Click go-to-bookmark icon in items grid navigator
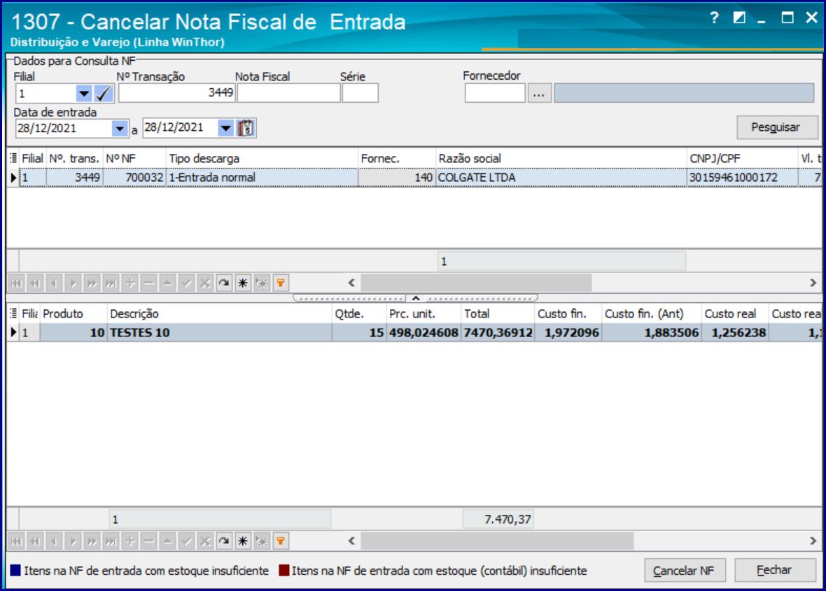Image resolution: width=826 pixels, height=591 pixels. (262, 541)
